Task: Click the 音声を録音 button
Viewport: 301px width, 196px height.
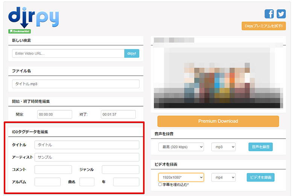Action: pos(260,147)
